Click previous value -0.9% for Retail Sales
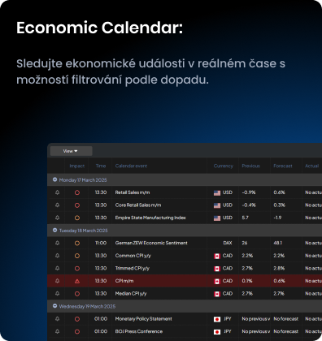322x341 pixels. (249, 192)
